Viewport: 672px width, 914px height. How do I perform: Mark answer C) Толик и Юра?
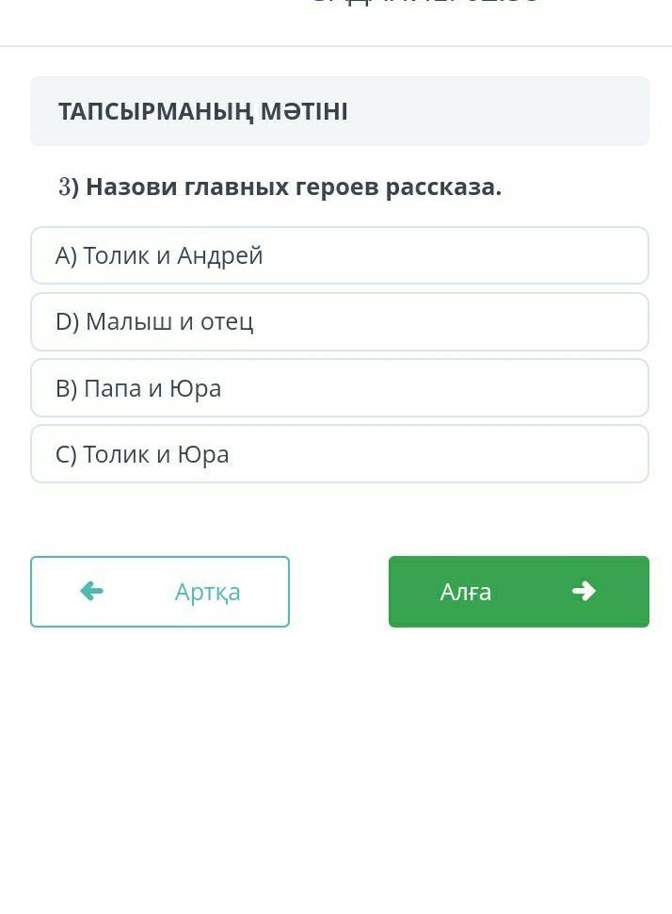coord(339,454)
